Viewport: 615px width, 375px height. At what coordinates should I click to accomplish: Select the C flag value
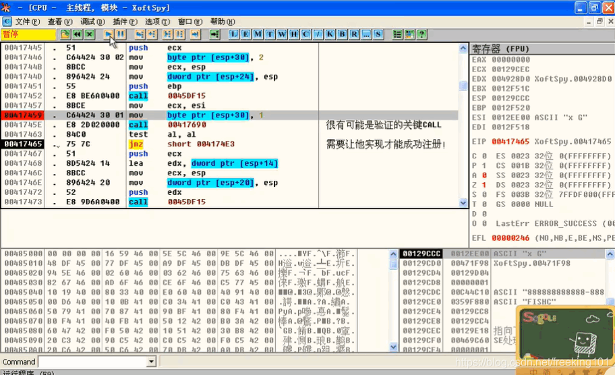484,156
